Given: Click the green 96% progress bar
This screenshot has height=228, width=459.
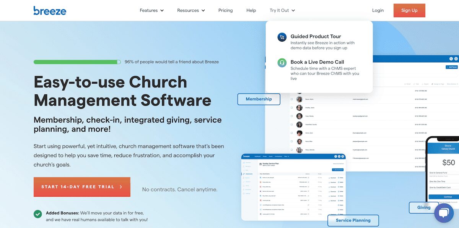Looking at the screenshot, I should [77, 62].
